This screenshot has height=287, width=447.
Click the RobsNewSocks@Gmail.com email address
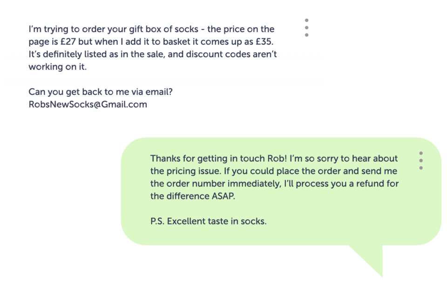tap(88, 104)
